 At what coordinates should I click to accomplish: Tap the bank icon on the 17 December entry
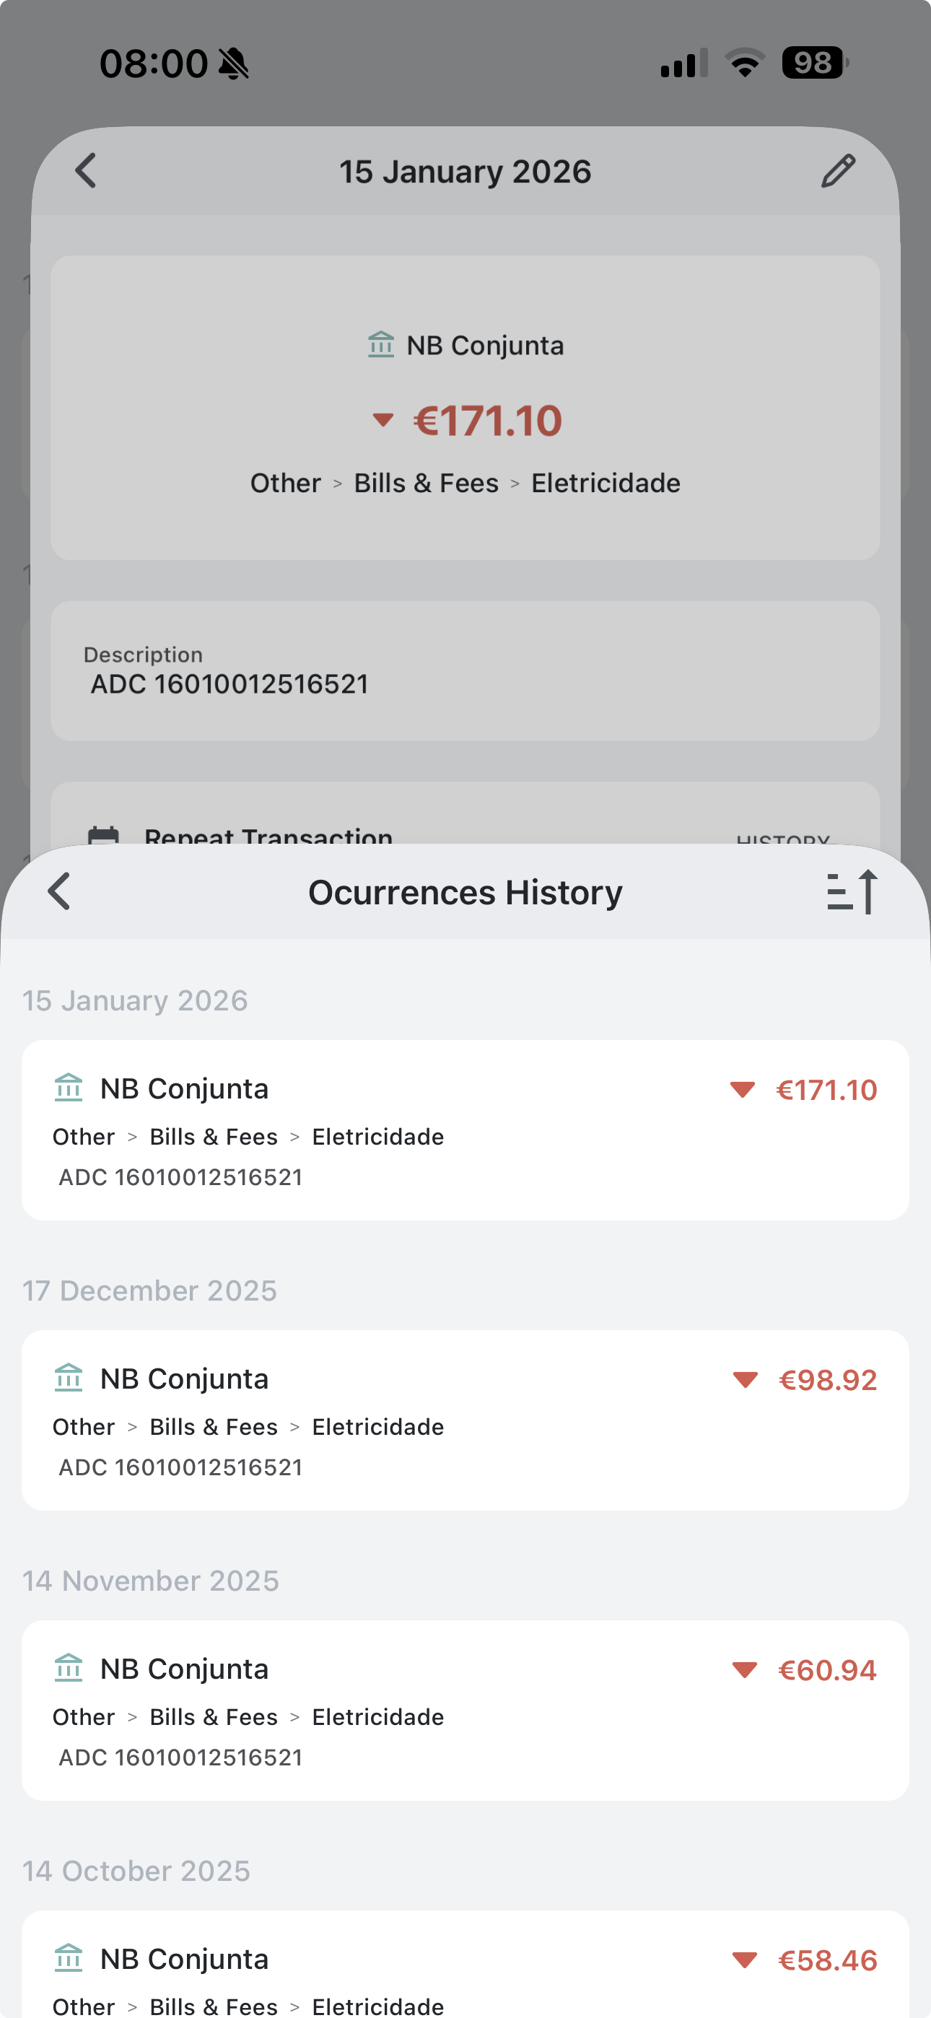pyautogui.click(x=70, y=1378)
